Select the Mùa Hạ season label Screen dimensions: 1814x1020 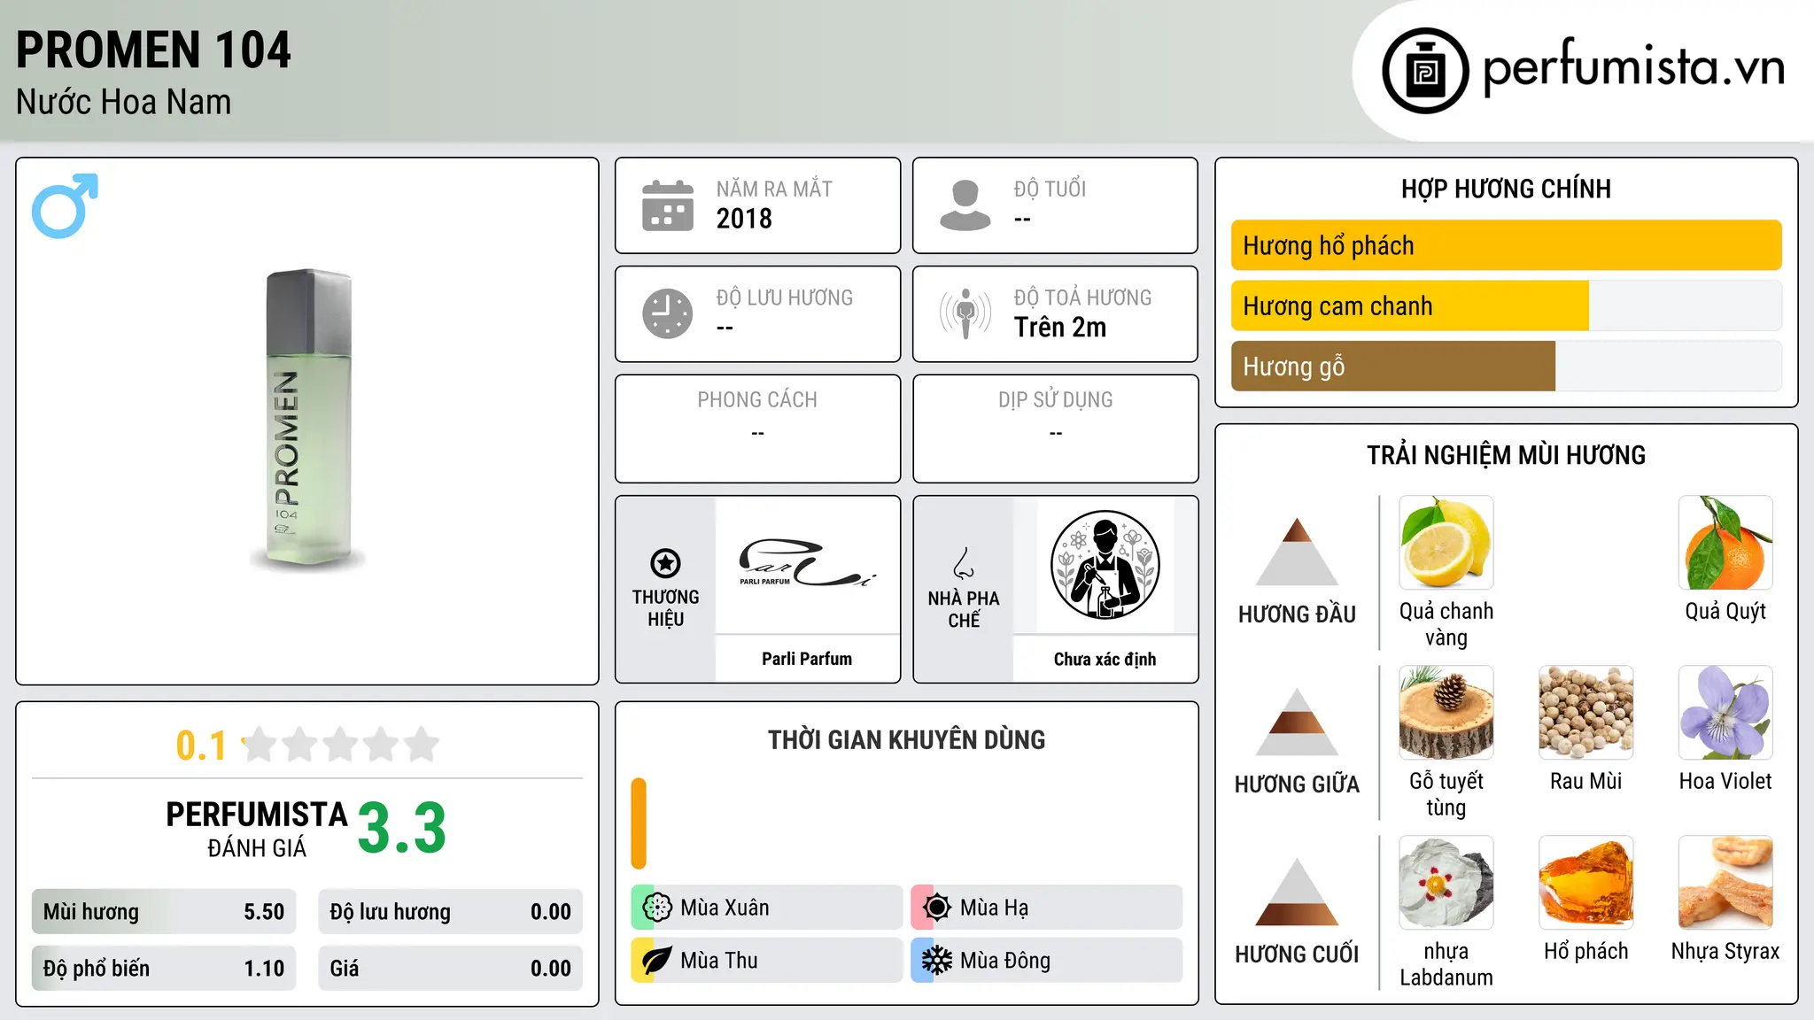[x=995, y=908]
